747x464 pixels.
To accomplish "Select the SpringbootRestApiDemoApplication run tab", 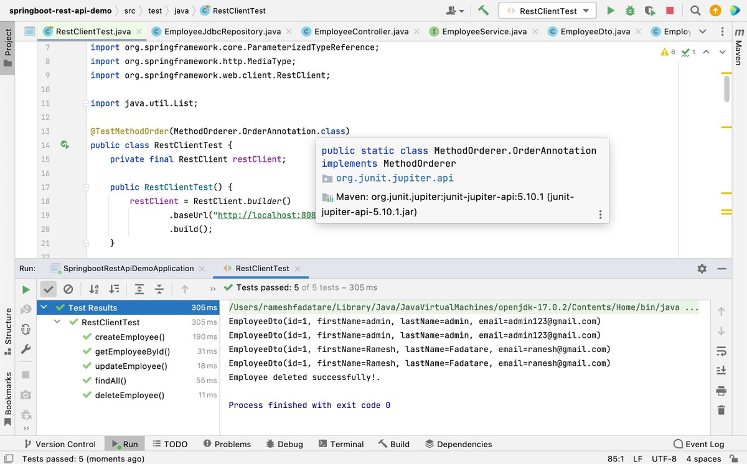I will click(x=129, y=268).
